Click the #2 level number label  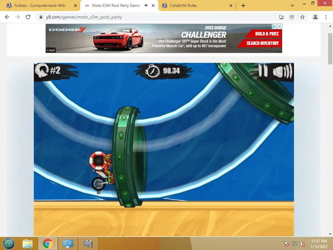pyautogui.click(x=55, y=70)
